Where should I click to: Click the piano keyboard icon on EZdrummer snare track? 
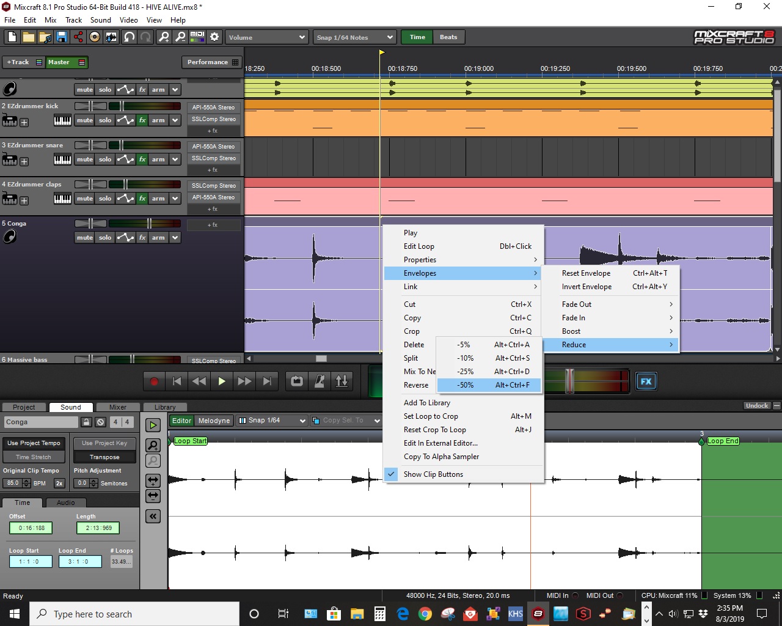tap(62, 160)
